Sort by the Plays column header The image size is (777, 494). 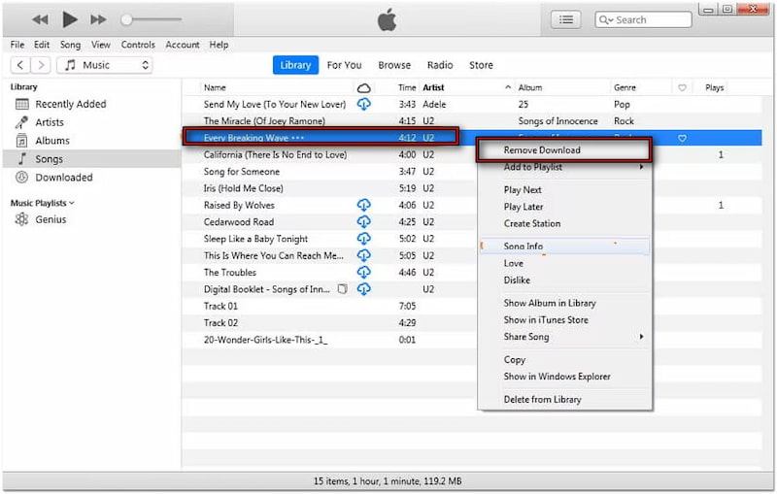714,87
